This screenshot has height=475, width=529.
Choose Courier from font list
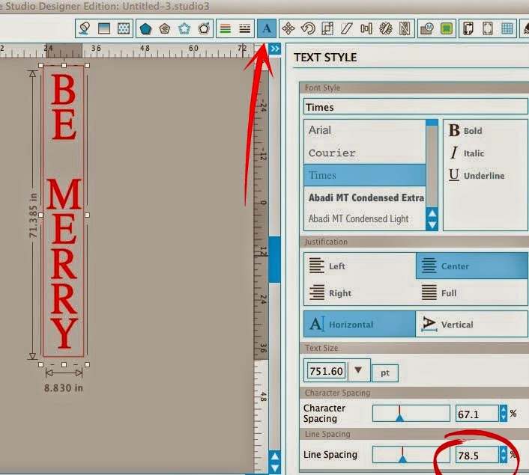point(365,153)
